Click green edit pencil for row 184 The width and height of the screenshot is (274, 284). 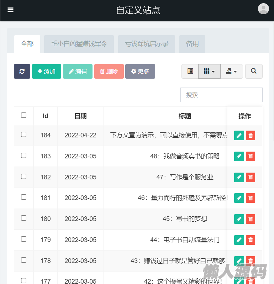(239, 136)
